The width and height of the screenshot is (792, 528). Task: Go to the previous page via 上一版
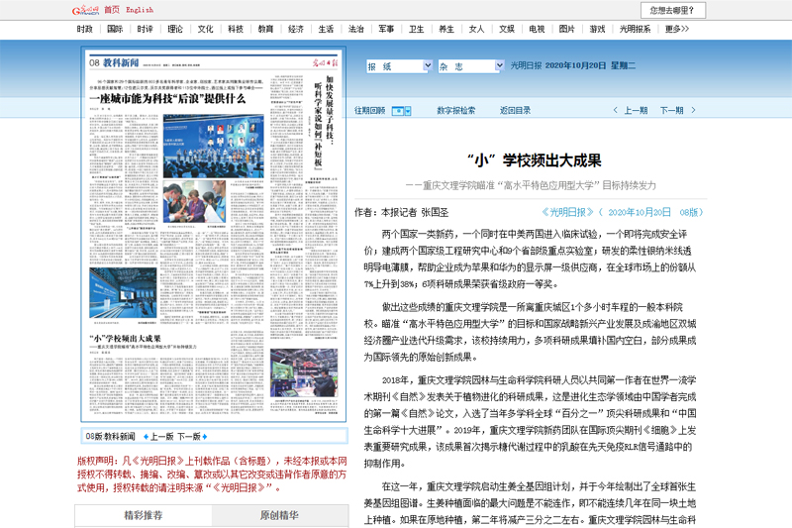(158, 436)
